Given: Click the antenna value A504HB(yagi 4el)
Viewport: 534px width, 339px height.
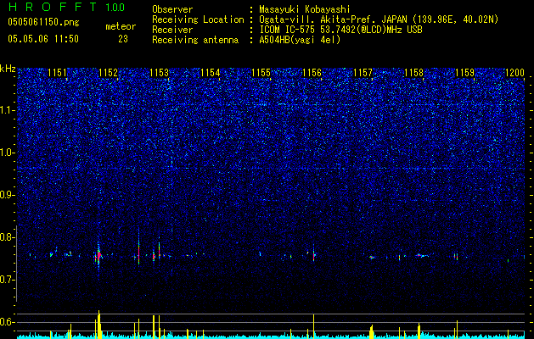Looking at the screenshot, I should click(300, 40).
